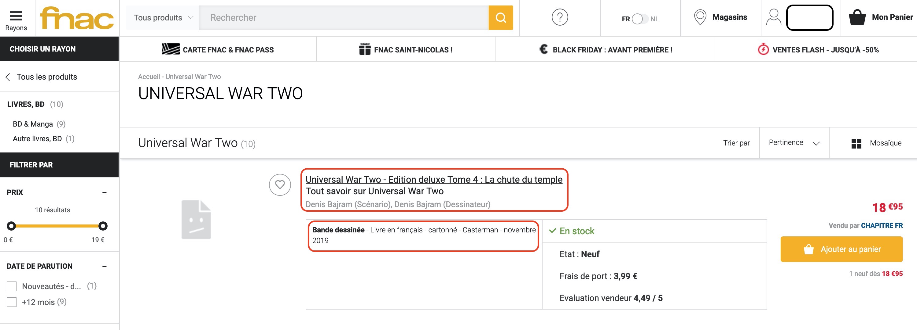917x330 pixels.
Task: Check the Nouveautés date filter checkbox
Action: tap(12, 286)
